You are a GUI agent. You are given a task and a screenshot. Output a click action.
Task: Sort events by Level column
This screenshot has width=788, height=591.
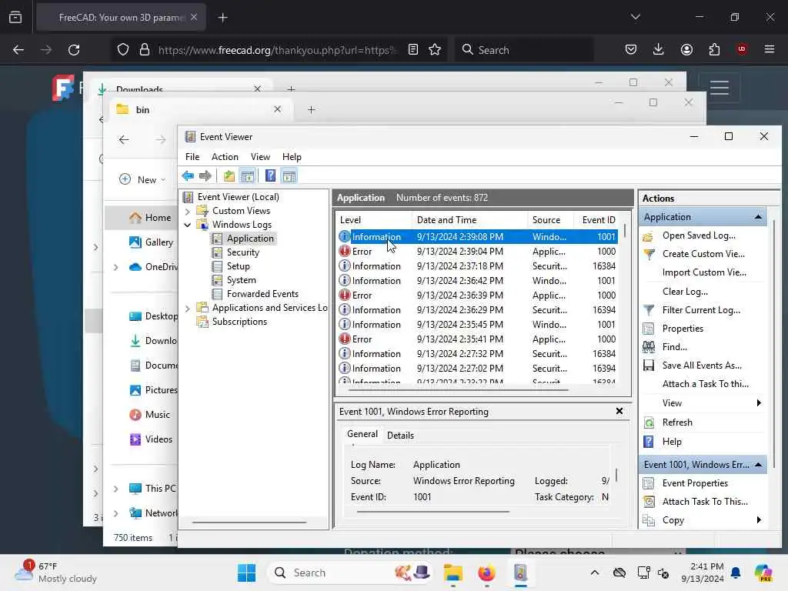(x=373, y=219)
